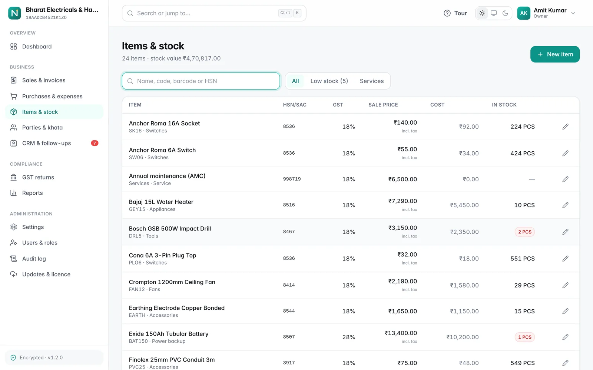
Task: Click the ITEM column header
Action: [x=135, y=105]
